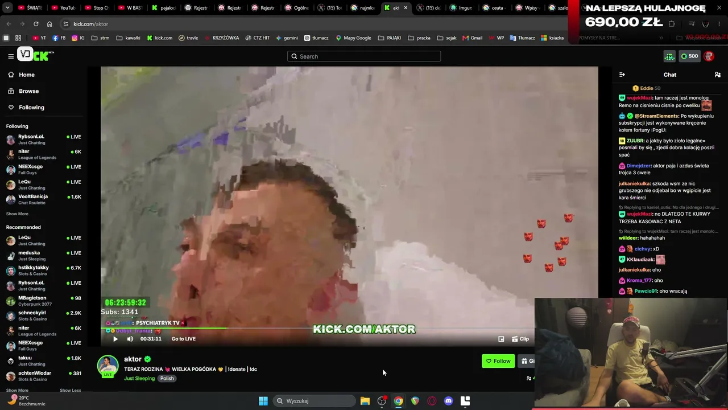Open the gemini bookmark
The height and width of the screenshot is (410, 728).
(x=287, y=38)
